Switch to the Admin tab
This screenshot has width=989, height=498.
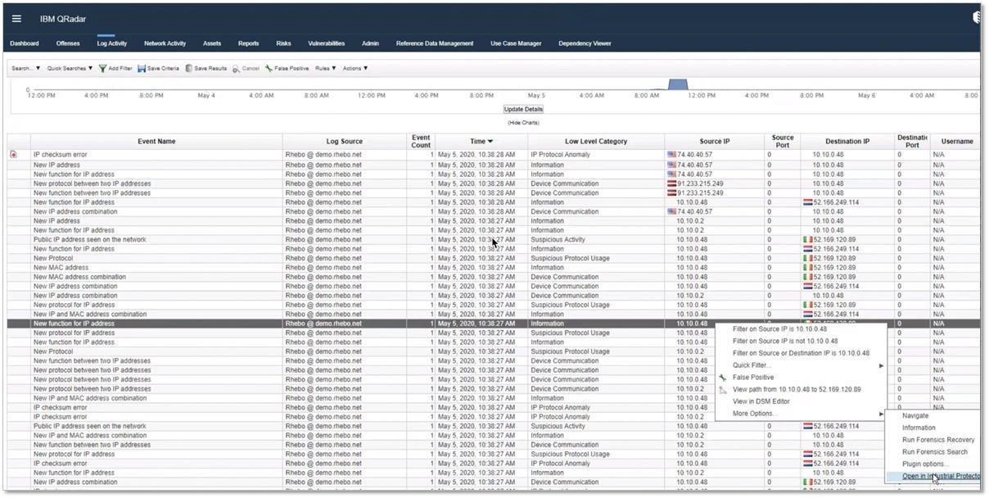370,43
